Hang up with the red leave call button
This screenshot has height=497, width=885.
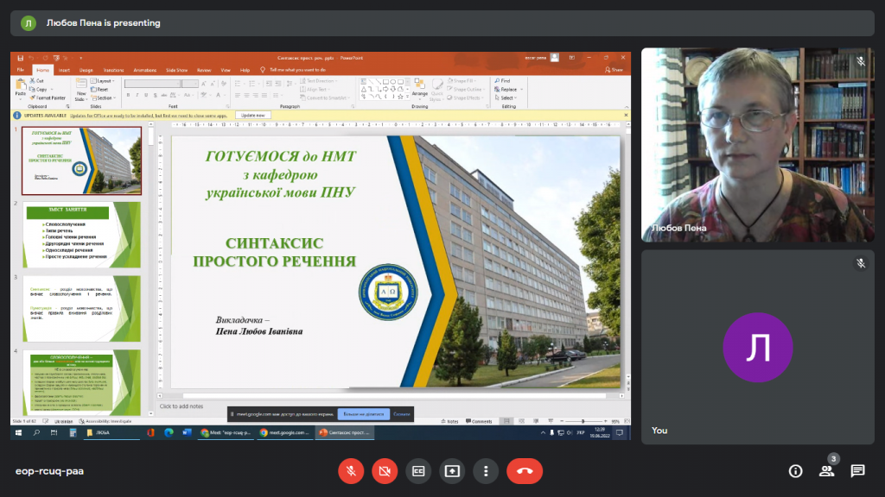(x=525, y=471)
